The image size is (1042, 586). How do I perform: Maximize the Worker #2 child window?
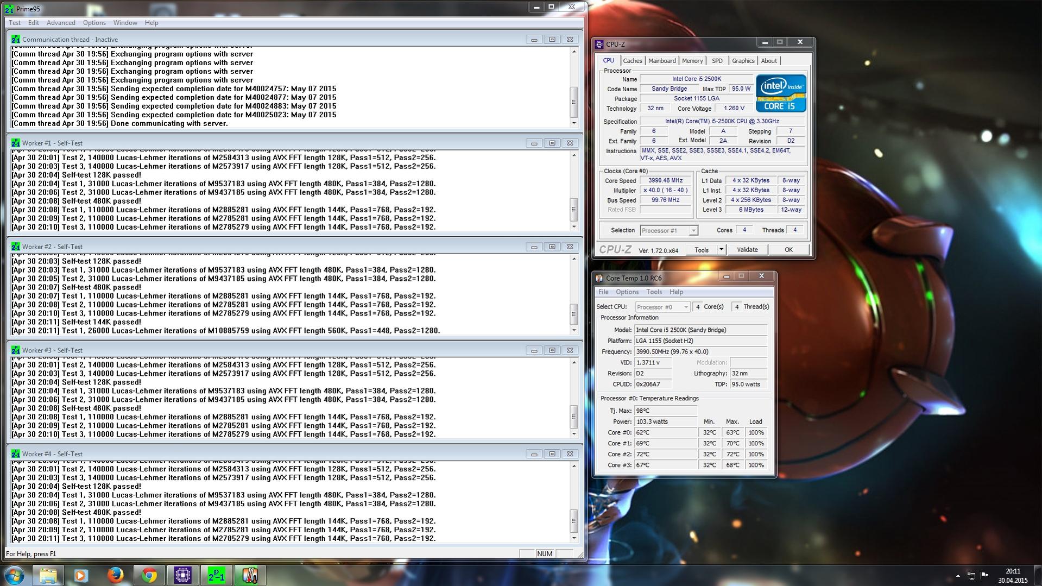coord(552,247)
